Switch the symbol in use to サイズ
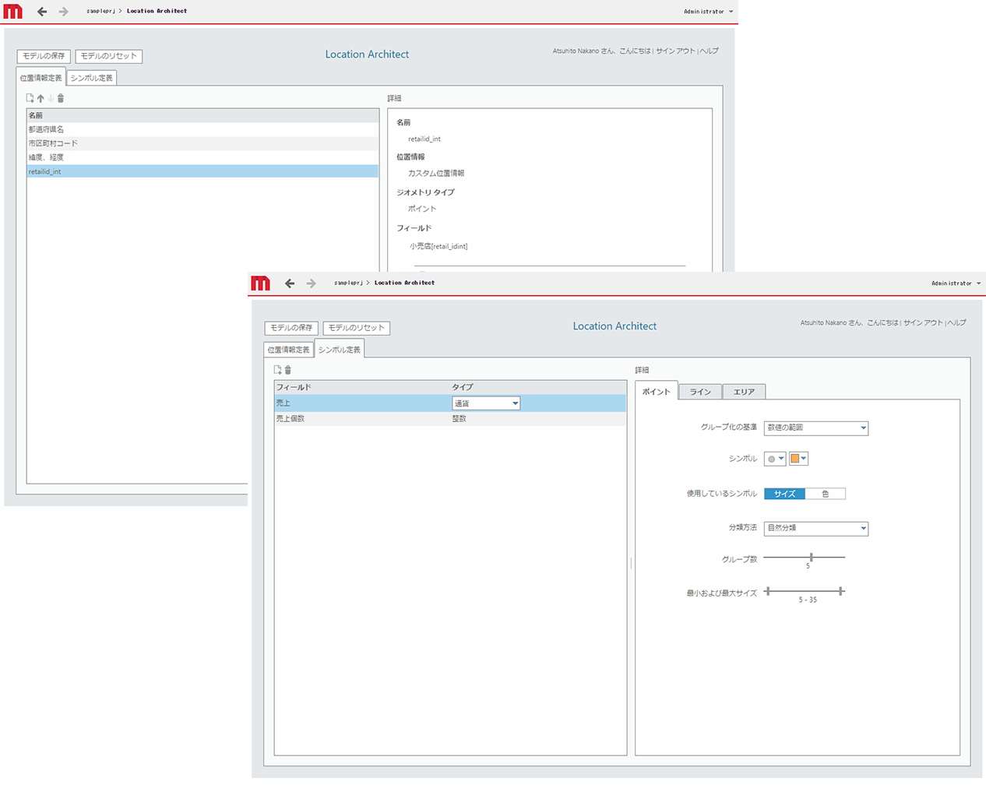The image size is (986, 792). coord(784,494)
